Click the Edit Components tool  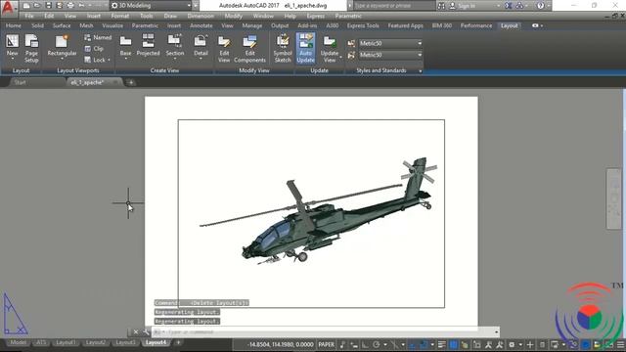[x=250, y=48]
